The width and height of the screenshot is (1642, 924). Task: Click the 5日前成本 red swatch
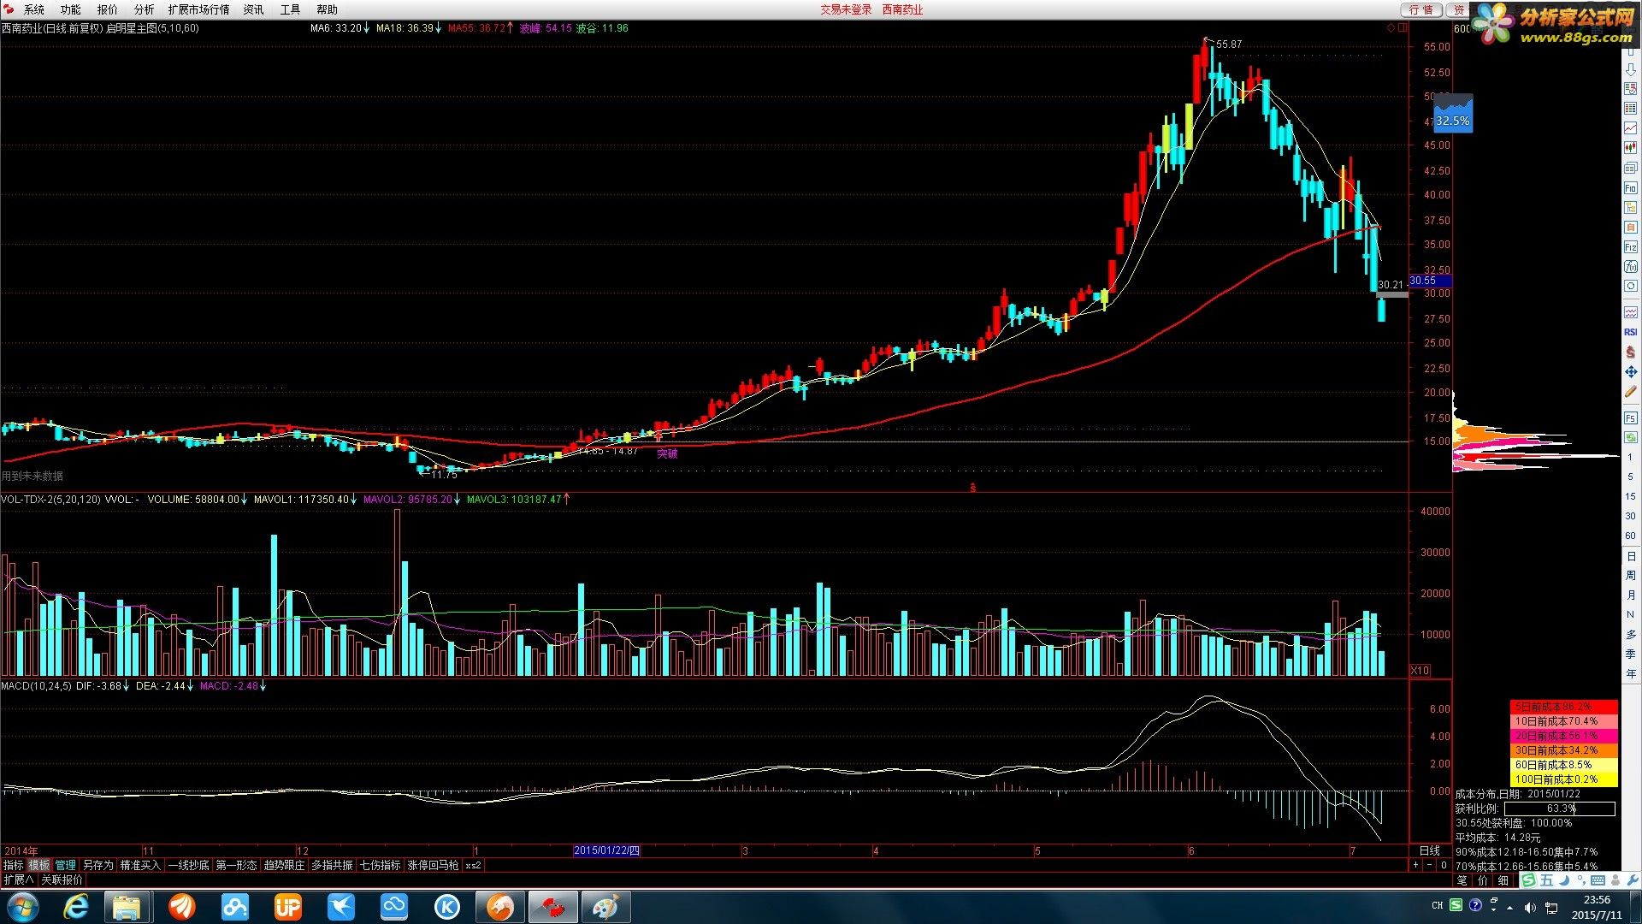1563,707
